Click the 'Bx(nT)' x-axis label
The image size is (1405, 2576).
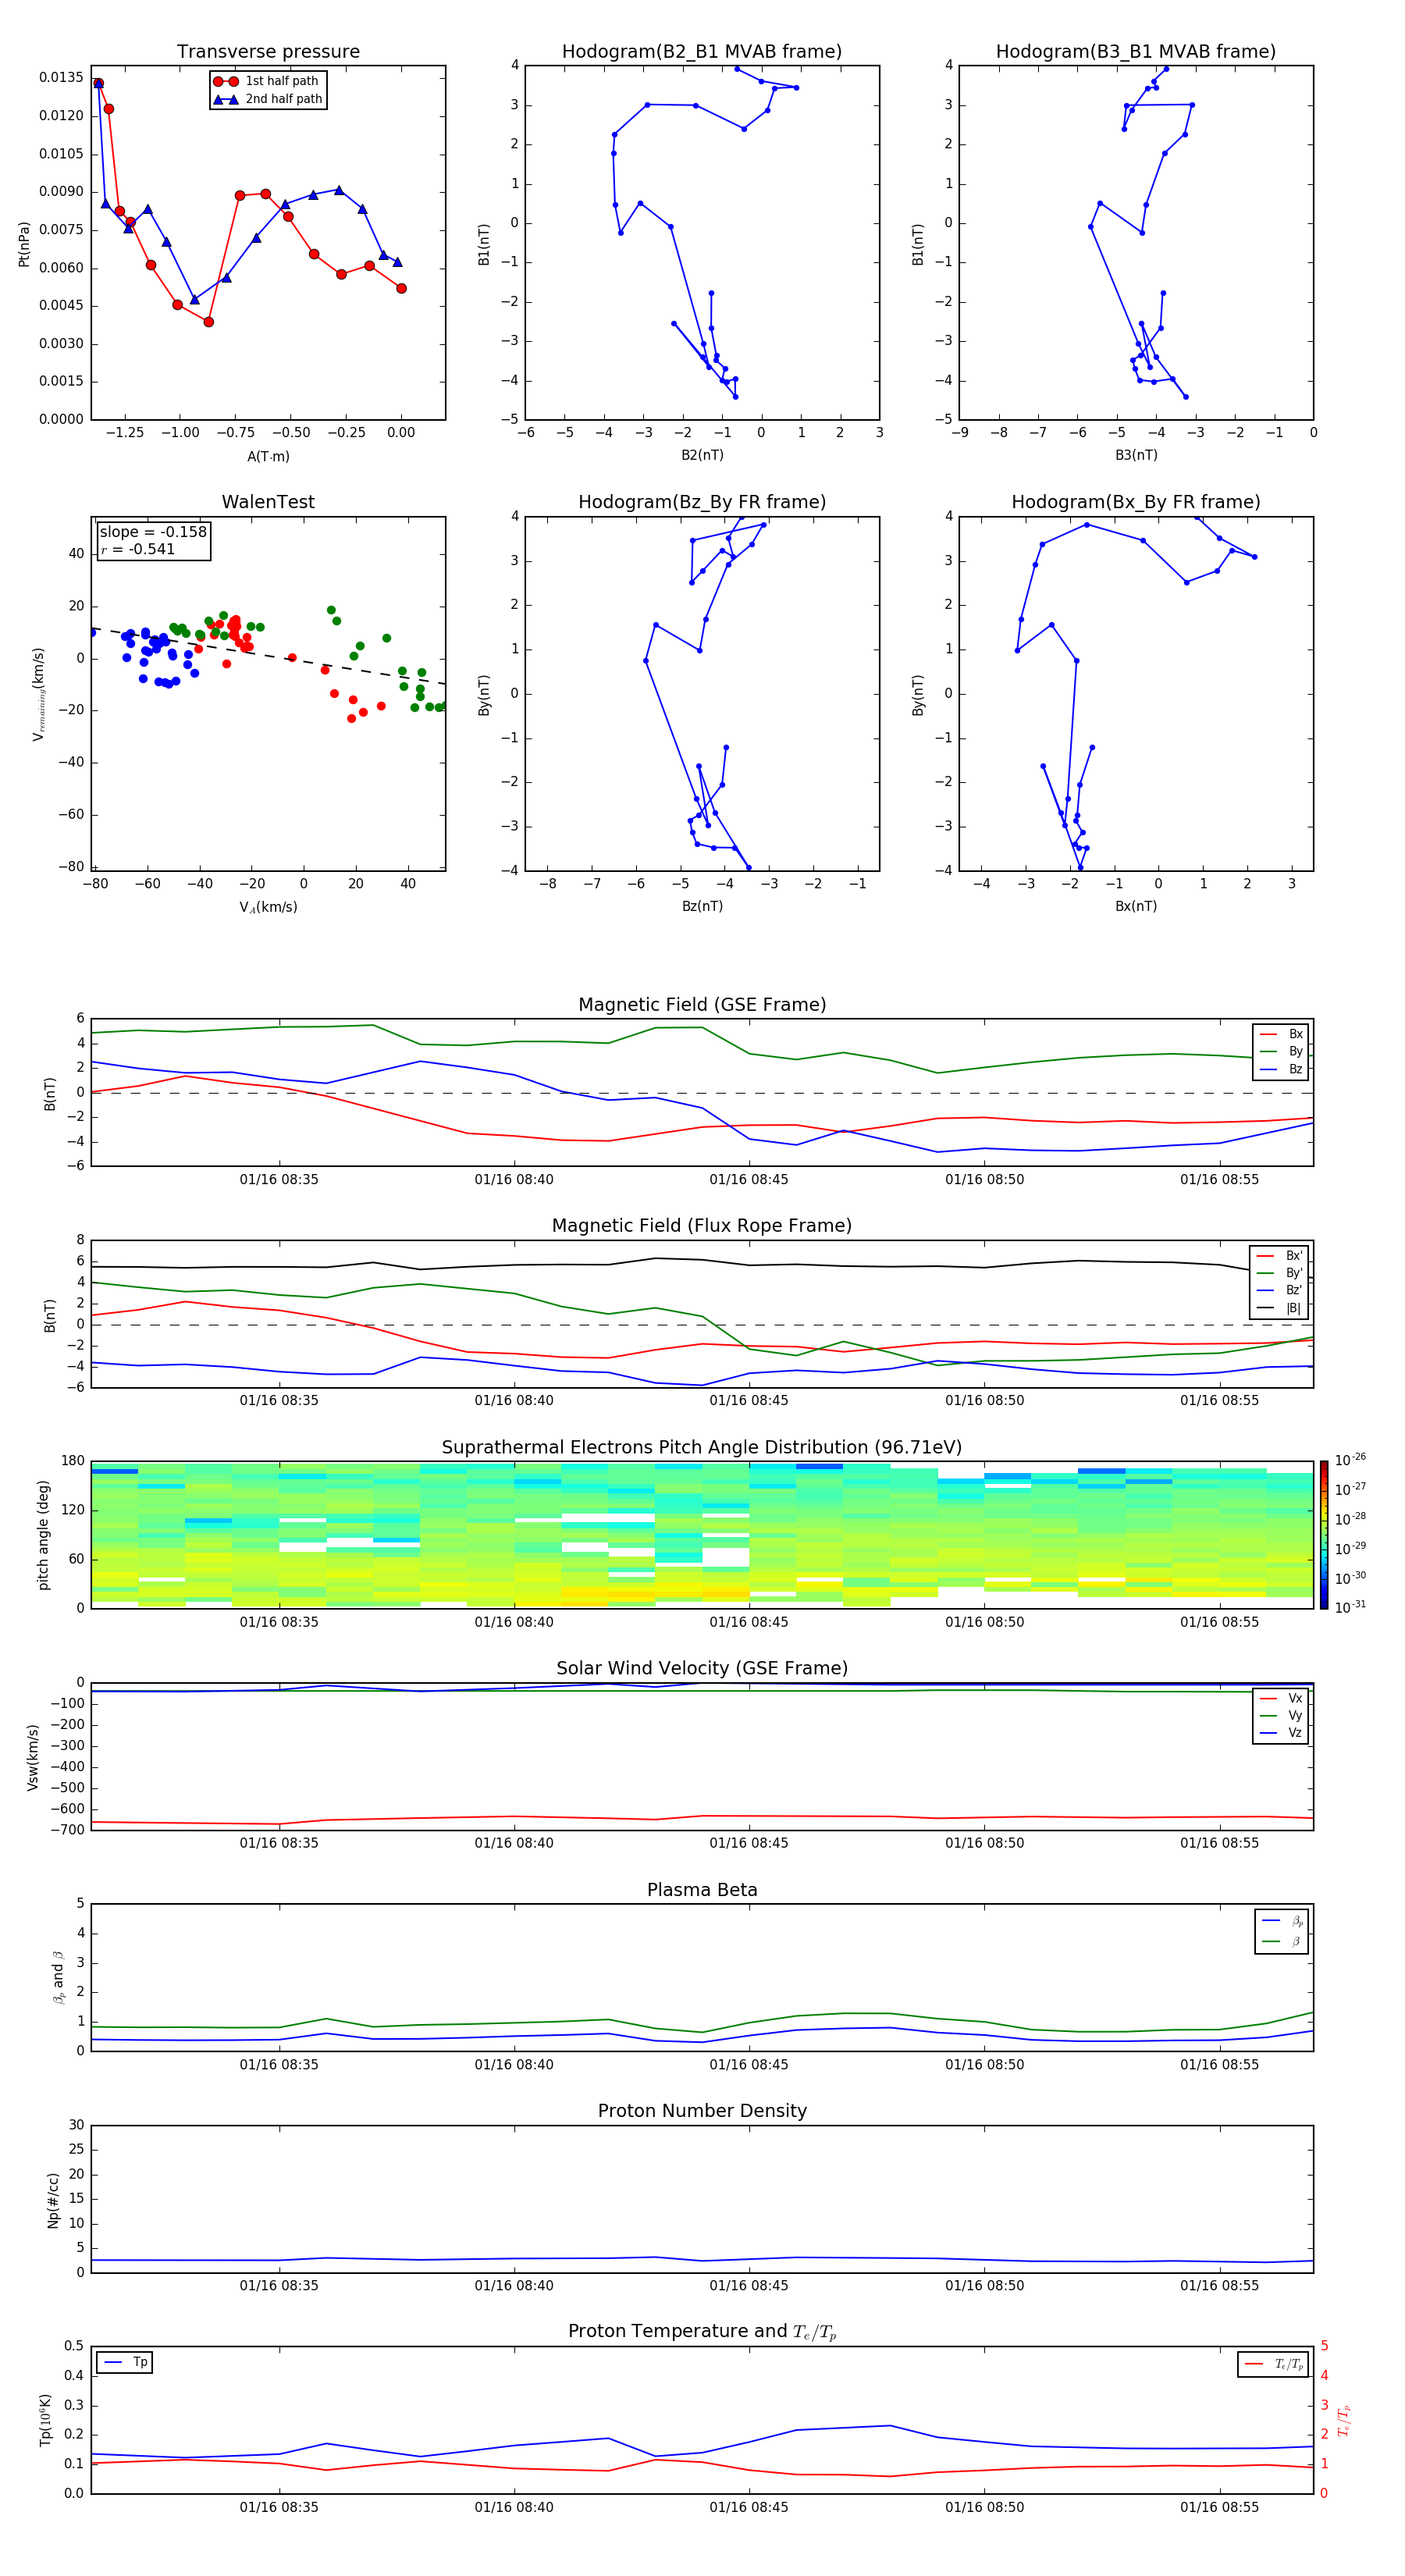click(1136, 906)
